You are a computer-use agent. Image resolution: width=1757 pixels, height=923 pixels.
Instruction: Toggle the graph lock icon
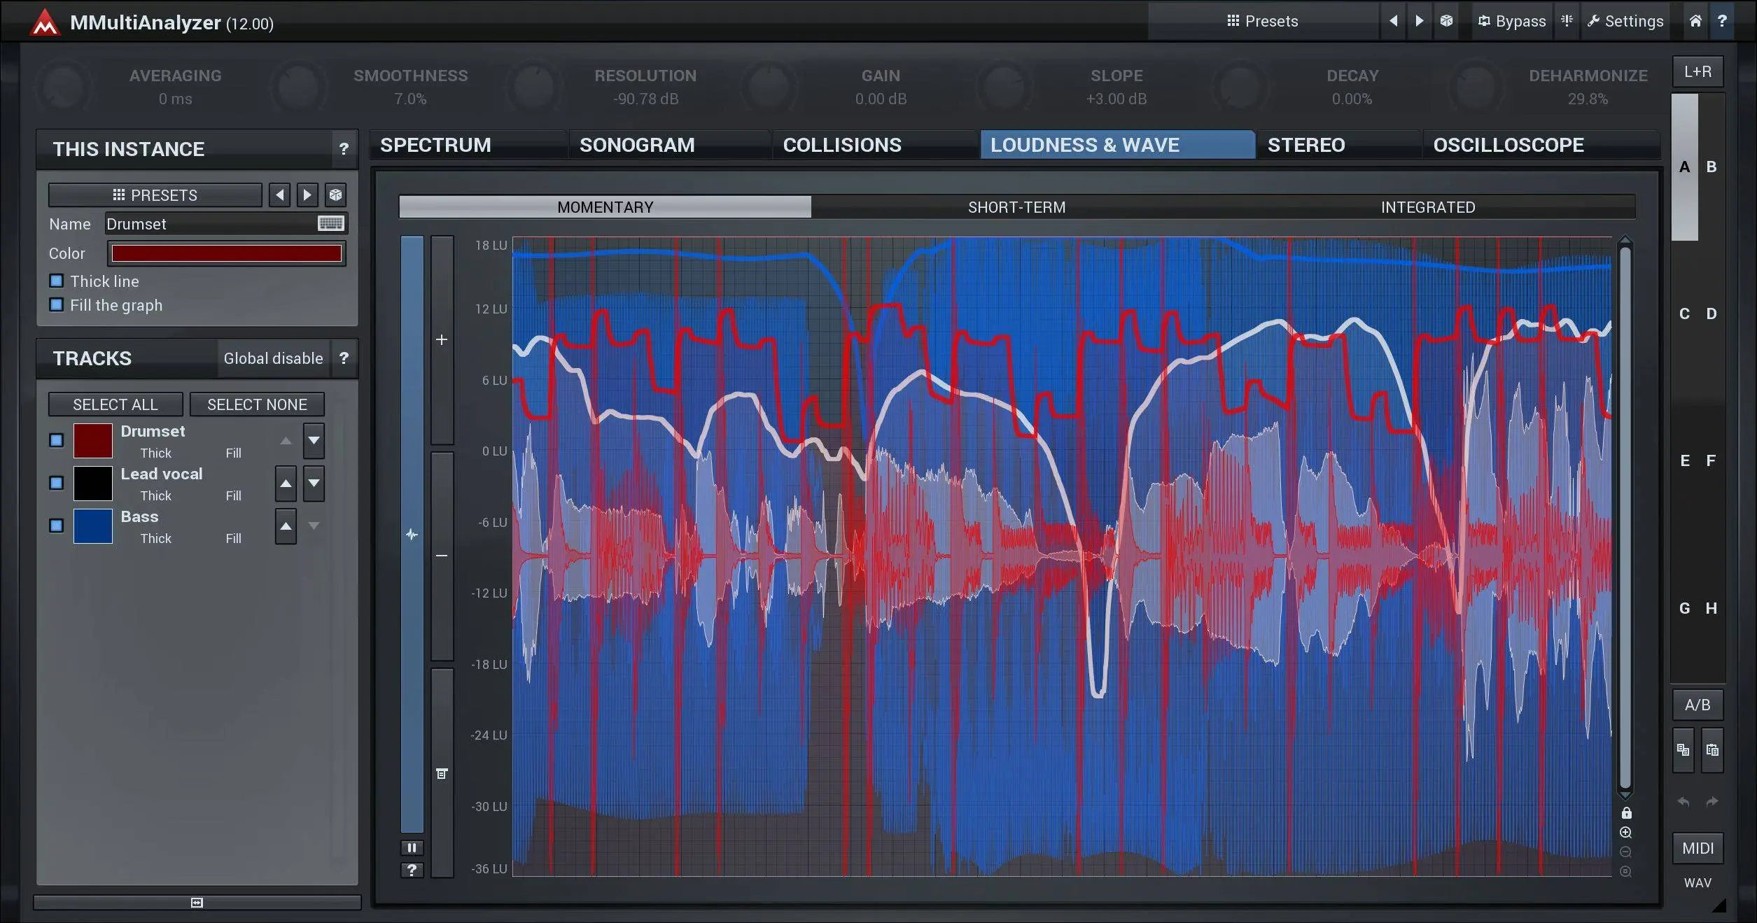tap(1626, 813)
